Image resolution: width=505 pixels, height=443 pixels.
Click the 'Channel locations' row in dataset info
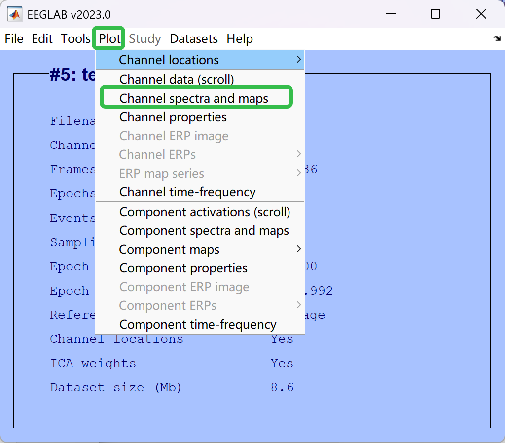(x=116, y=339)
